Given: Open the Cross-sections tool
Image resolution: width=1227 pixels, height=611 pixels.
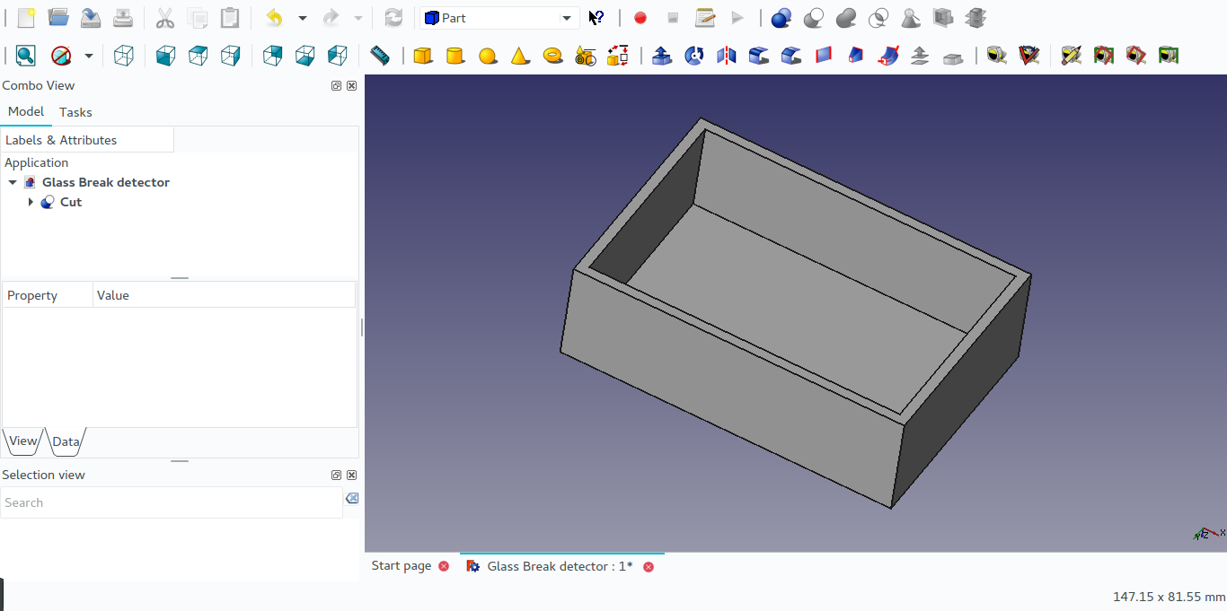Looking at the screenshot, I should point(975,18).
